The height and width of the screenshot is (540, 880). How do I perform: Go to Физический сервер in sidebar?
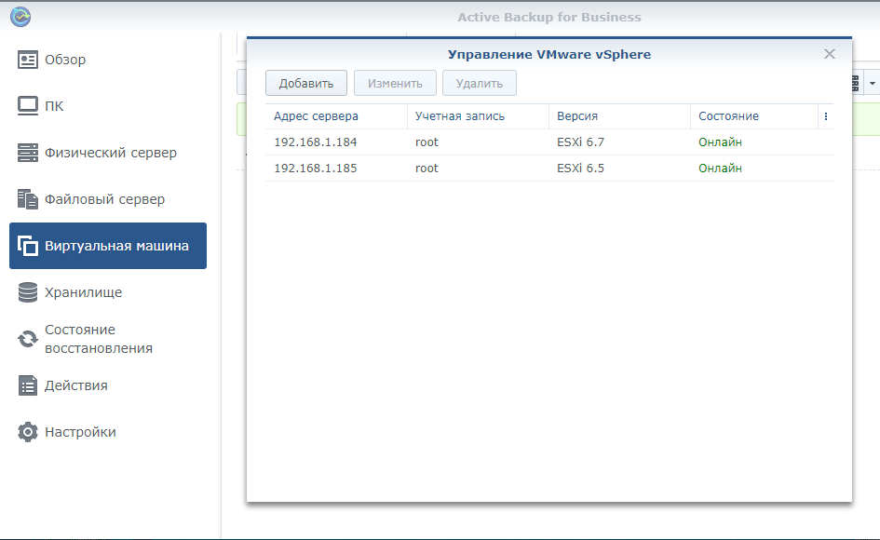111,153
